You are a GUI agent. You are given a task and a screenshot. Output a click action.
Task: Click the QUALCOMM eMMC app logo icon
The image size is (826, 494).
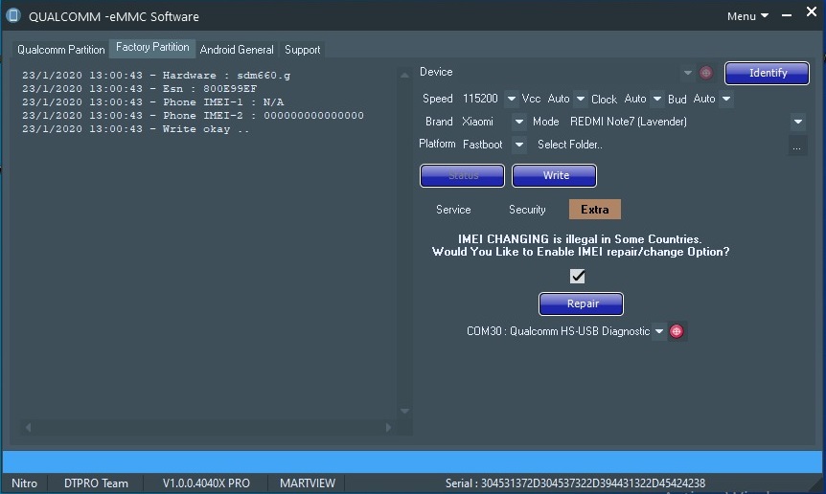pyautogui.click(x=13, y=15)
